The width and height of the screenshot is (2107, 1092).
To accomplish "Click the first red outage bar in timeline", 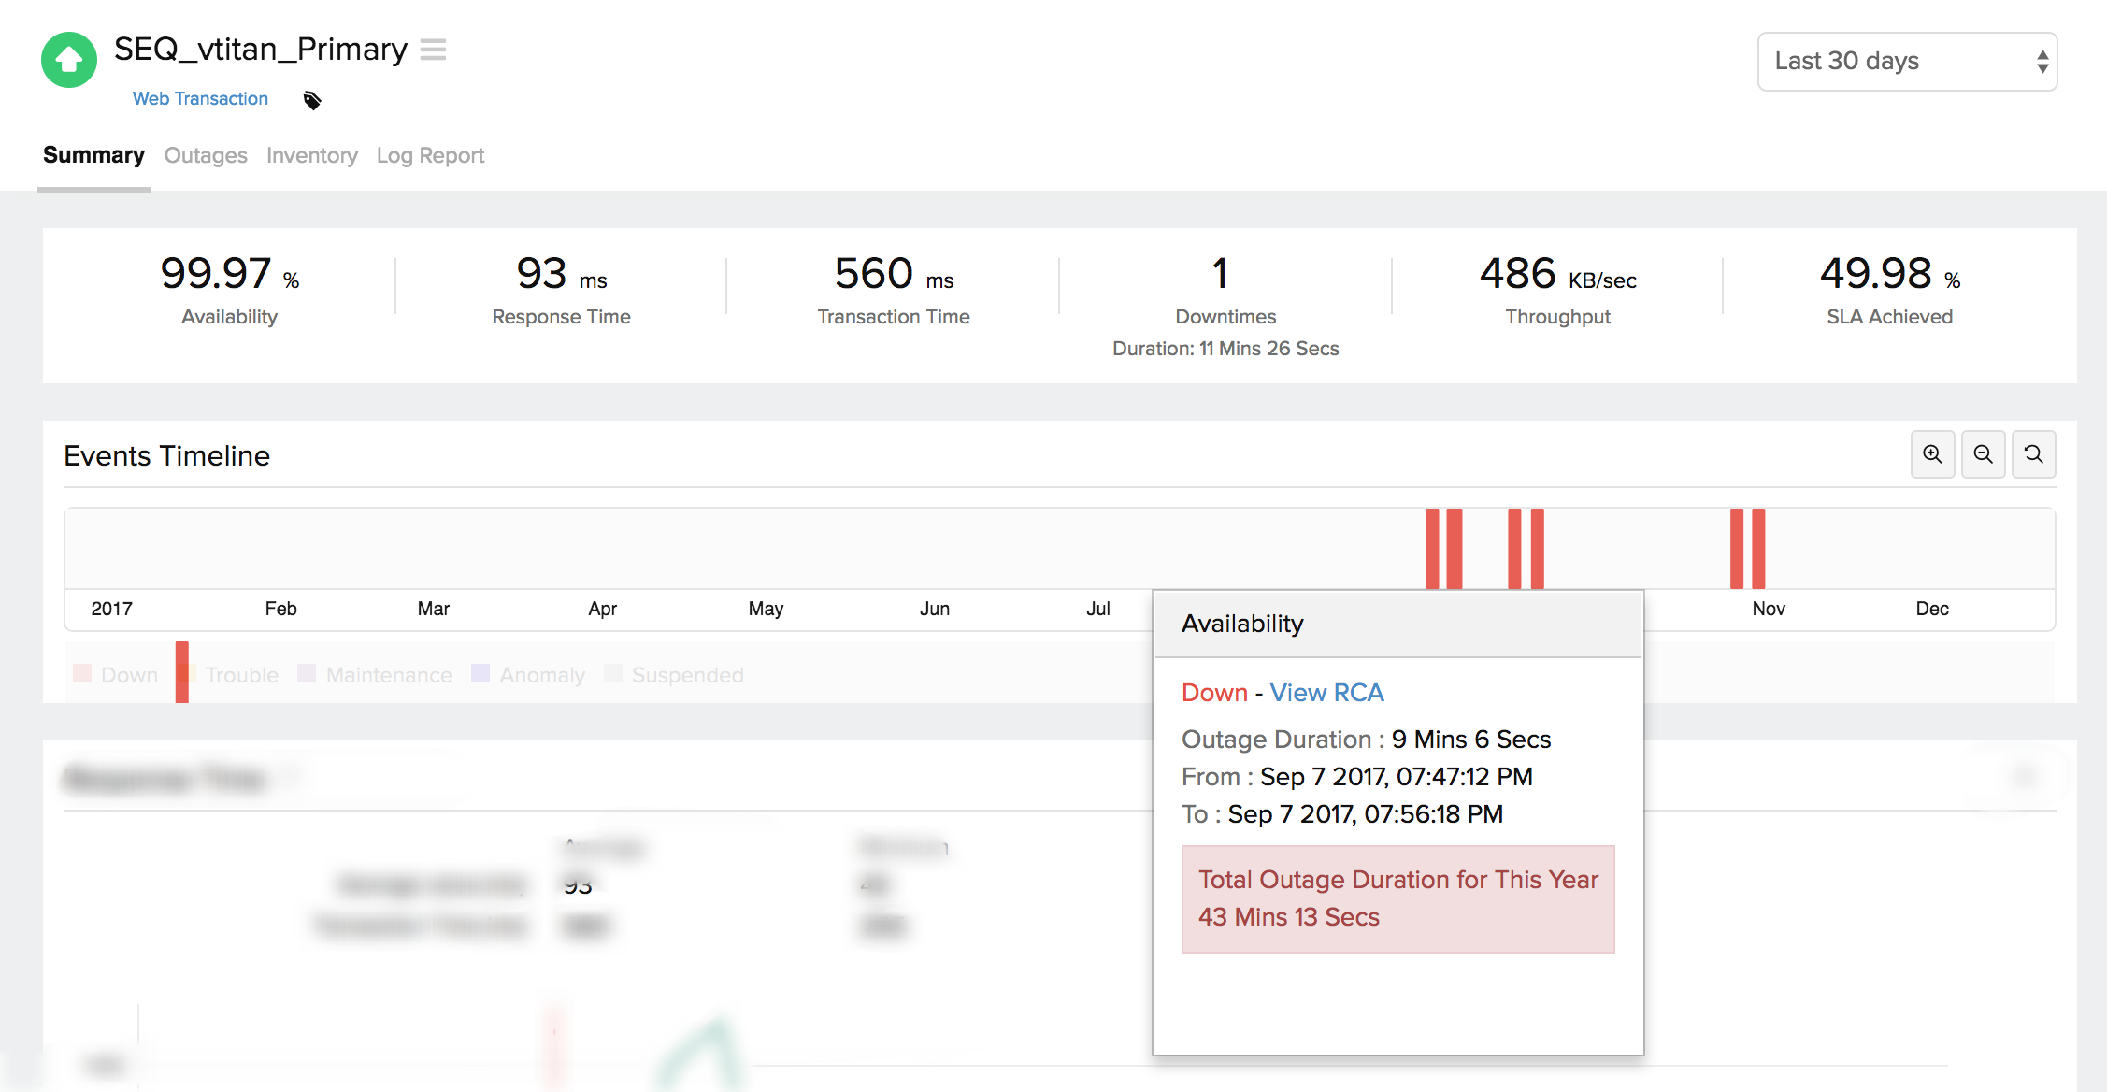I will click(x=1432, y=549).
